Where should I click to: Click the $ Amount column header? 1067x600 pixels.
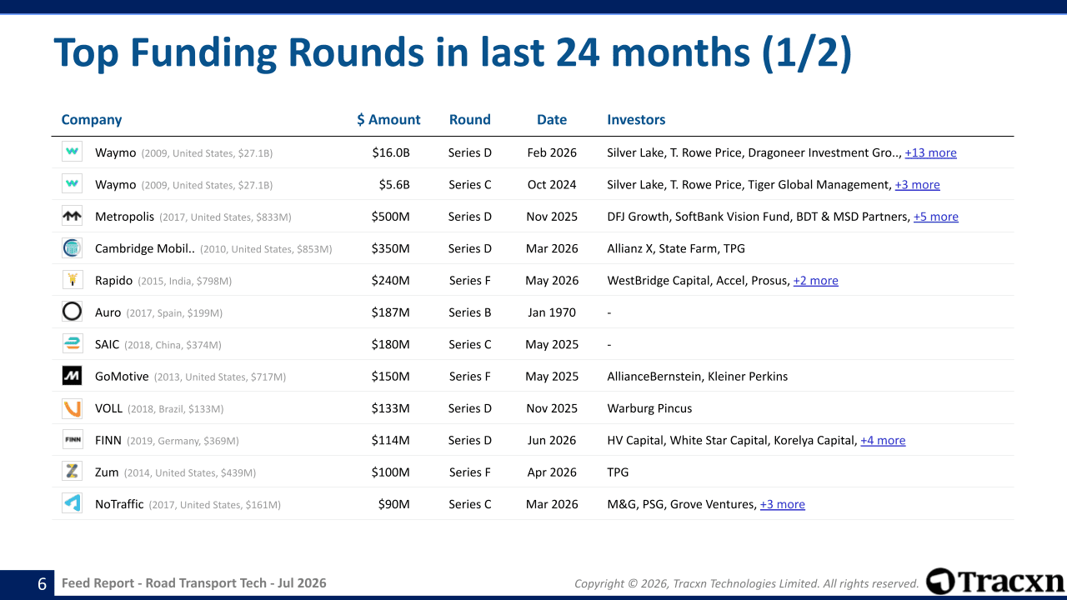click(x=388, y=120)
